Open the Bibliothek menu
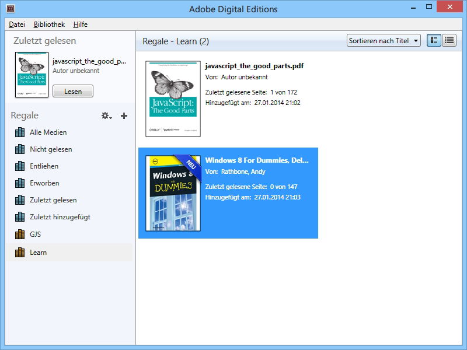Viewport: 467px width, 350px height. pos(49,24)
